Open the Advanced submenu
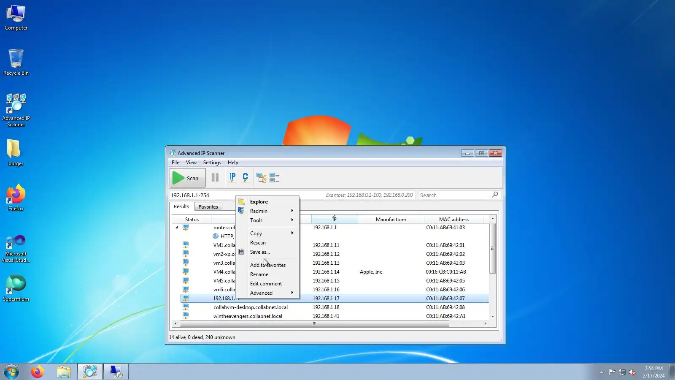The height and width of the screenshot is (380, 675). click(x=268, y=293)
